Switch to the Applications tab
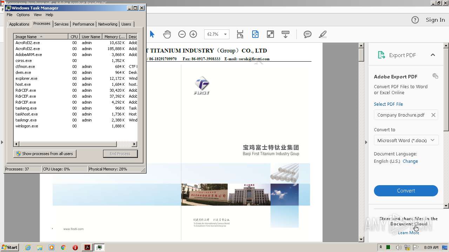The image size is (449, 252). point(19,24)
